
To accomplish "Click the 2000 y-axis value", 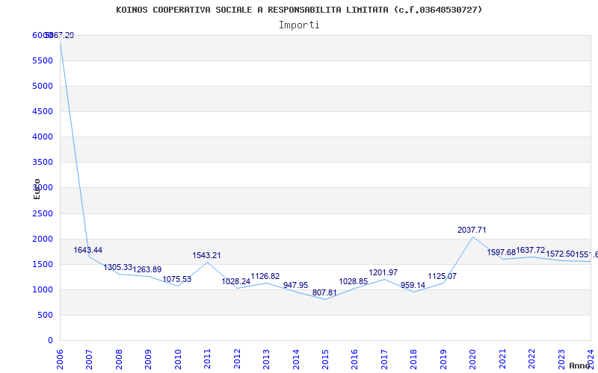I will click(43, 239).
